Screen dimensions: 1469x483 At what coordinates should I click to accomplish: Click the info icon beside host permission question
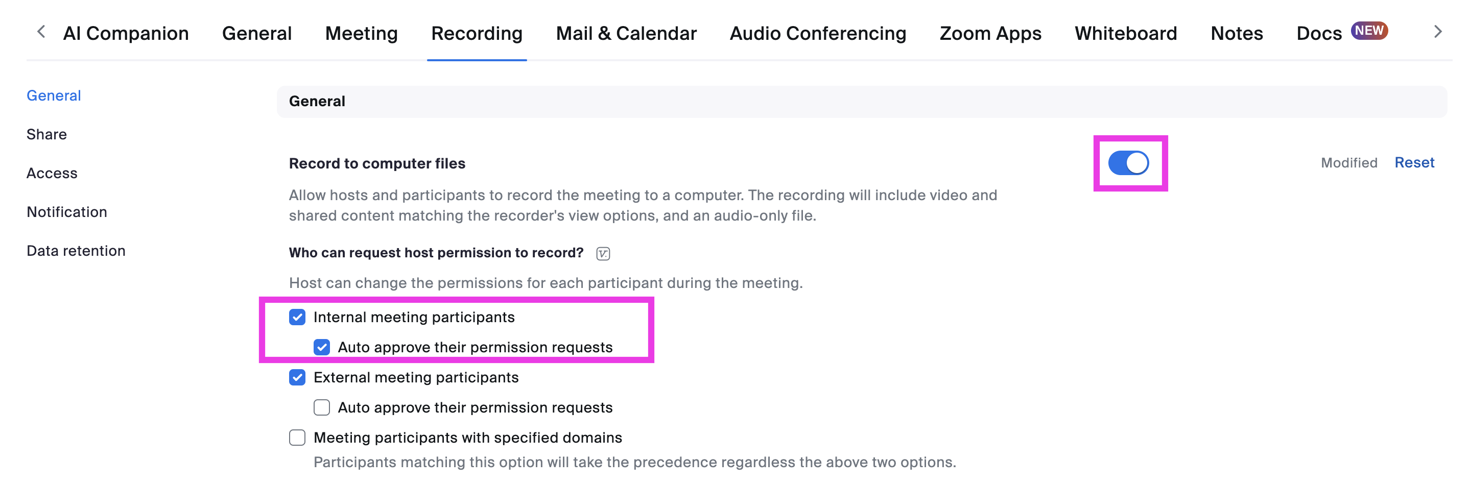603,254
